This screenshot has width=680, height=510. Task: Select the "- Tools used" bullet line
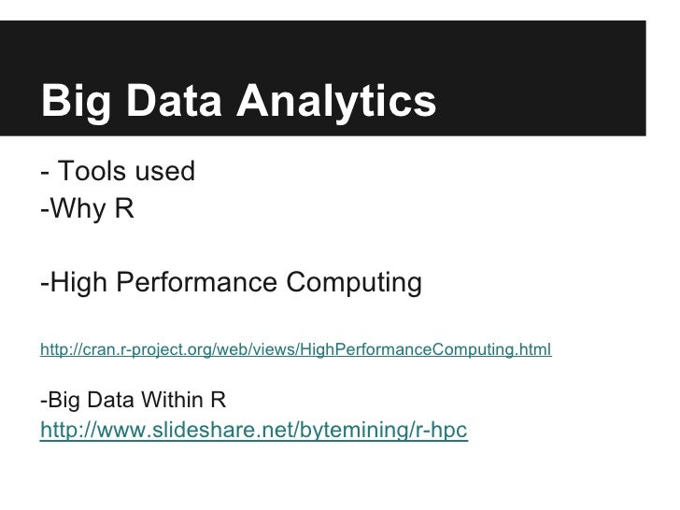pyautogui.click(x=118, y=171)
